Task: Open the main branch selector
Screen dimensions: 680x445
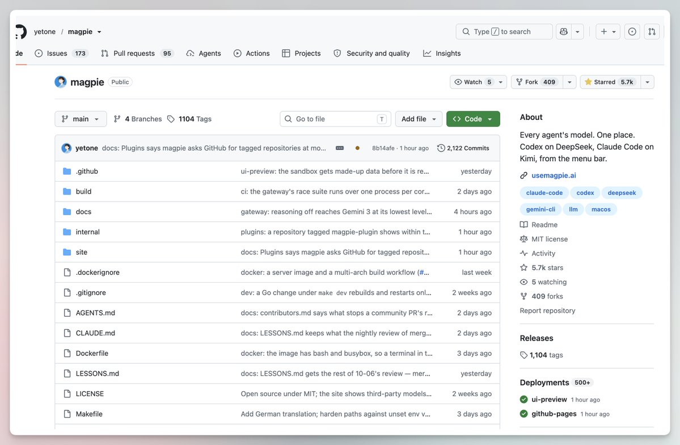Action: (81, 119)
